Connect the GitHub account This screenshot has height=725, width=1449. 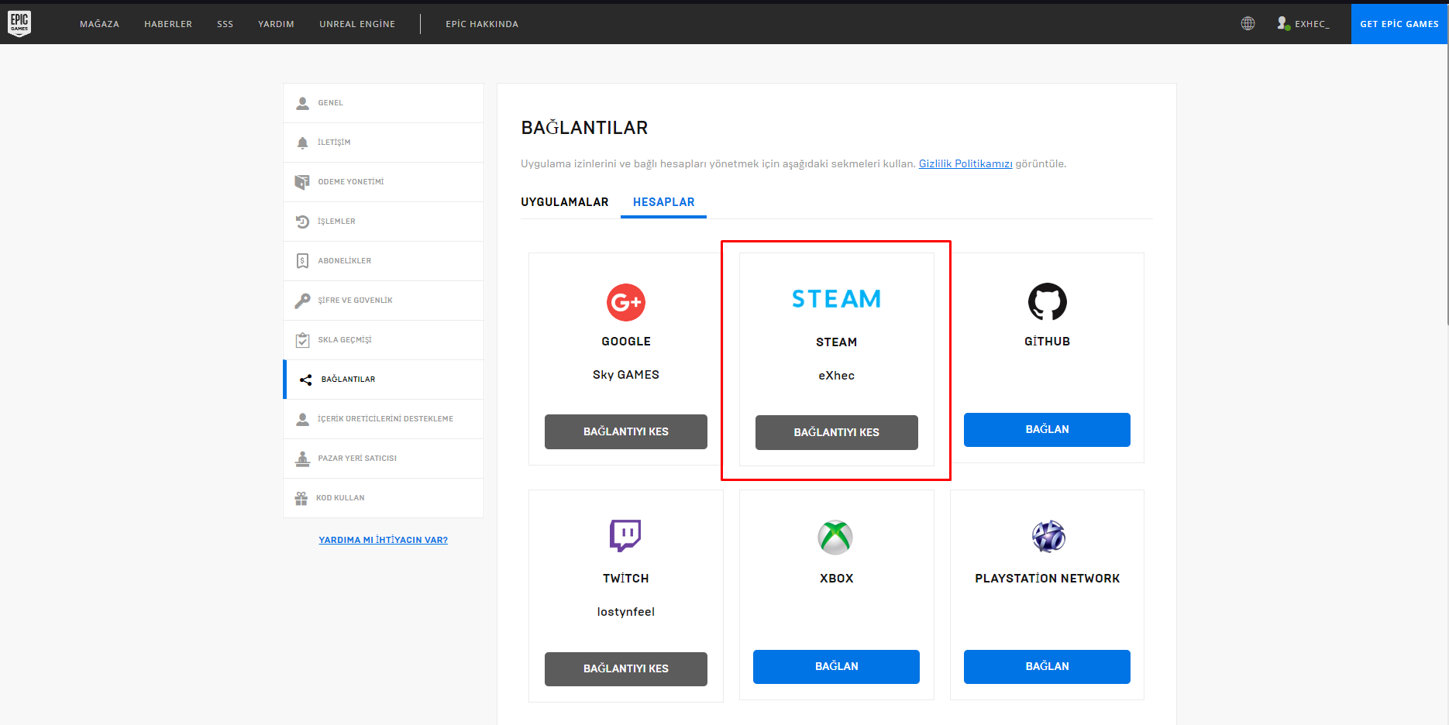(x=1047, y=430)
